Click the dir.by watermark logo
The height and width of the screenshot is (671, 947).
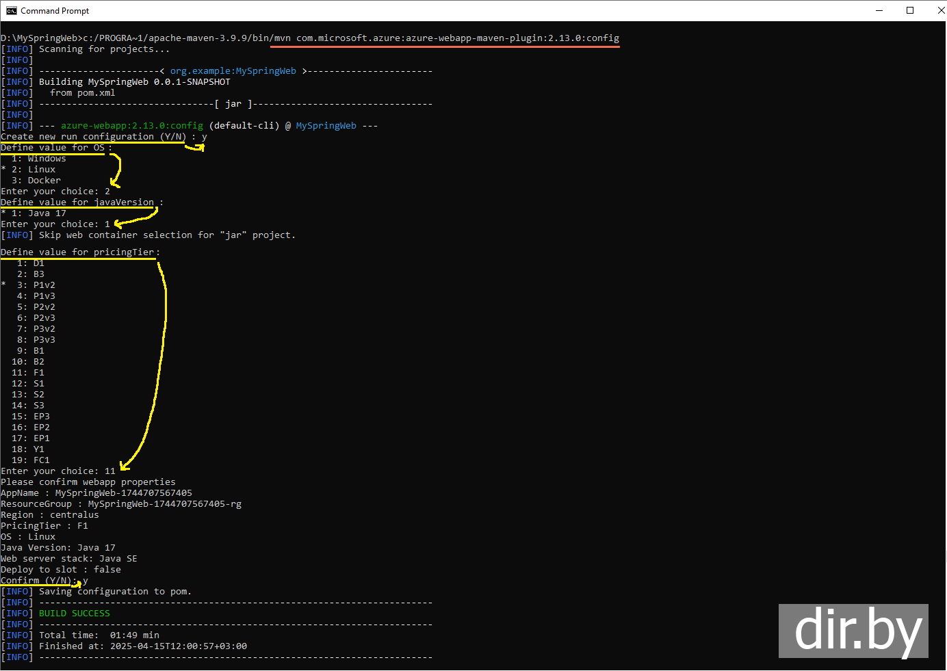coord(853,631)
